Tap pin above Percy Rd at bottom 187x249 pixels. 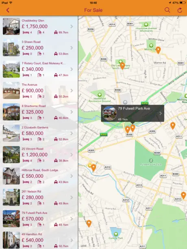point(89,223)
